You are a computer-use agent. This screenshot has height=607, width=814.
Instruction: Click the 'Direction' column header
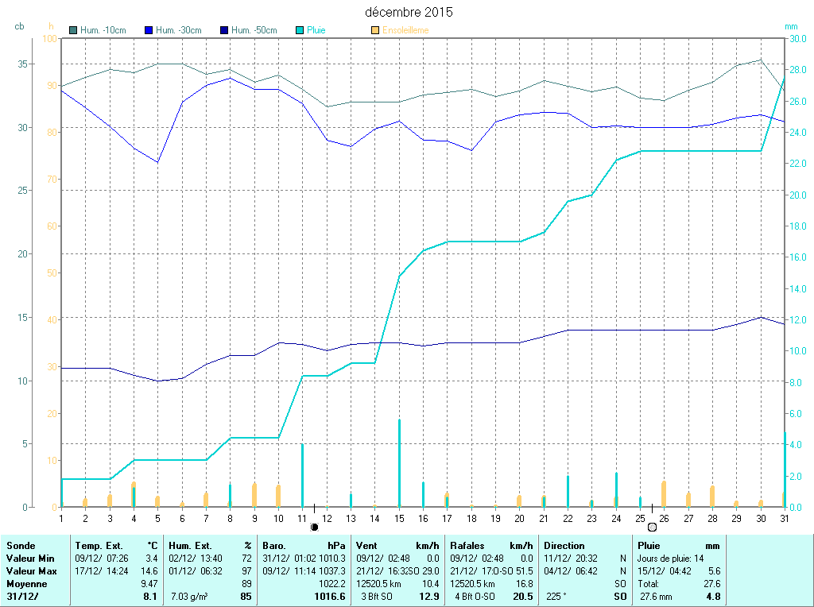point(564,546)
